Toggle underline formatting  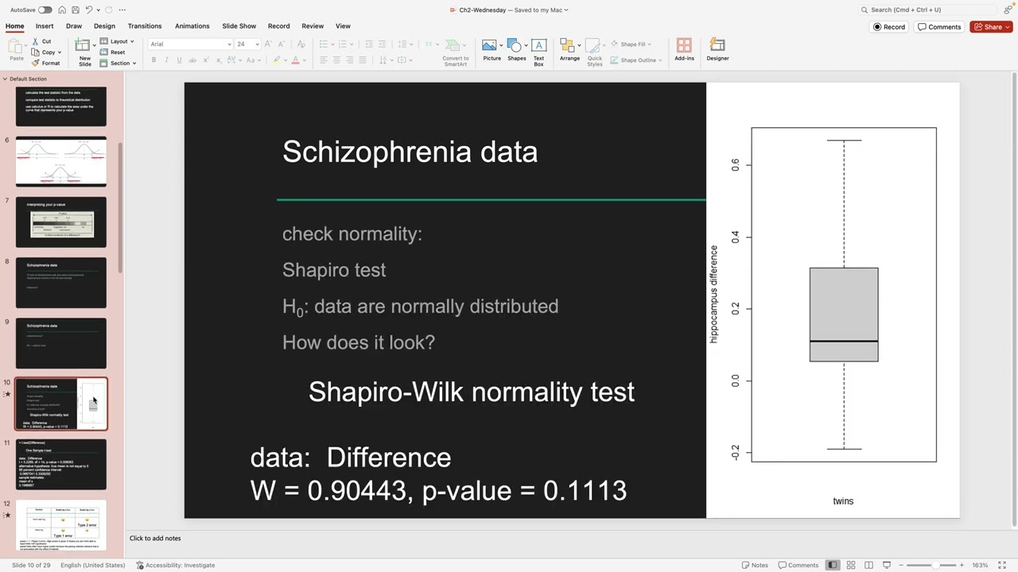pyautogui.click(x=179, y=60)
